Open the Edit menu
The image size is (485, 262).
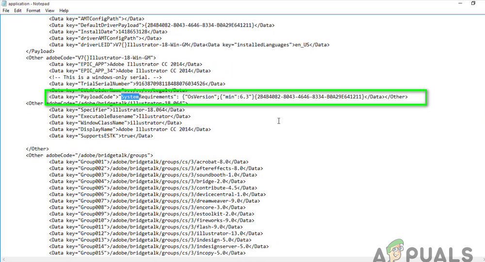pos(17,11)
